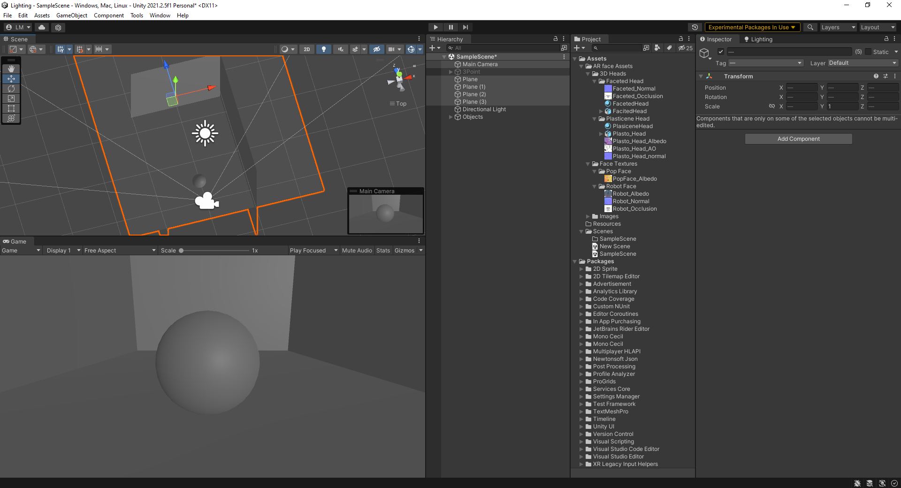Viewport: 901px width, 488px height.
Task: Open the Package Manager collab icon
Action: point(58,27)
